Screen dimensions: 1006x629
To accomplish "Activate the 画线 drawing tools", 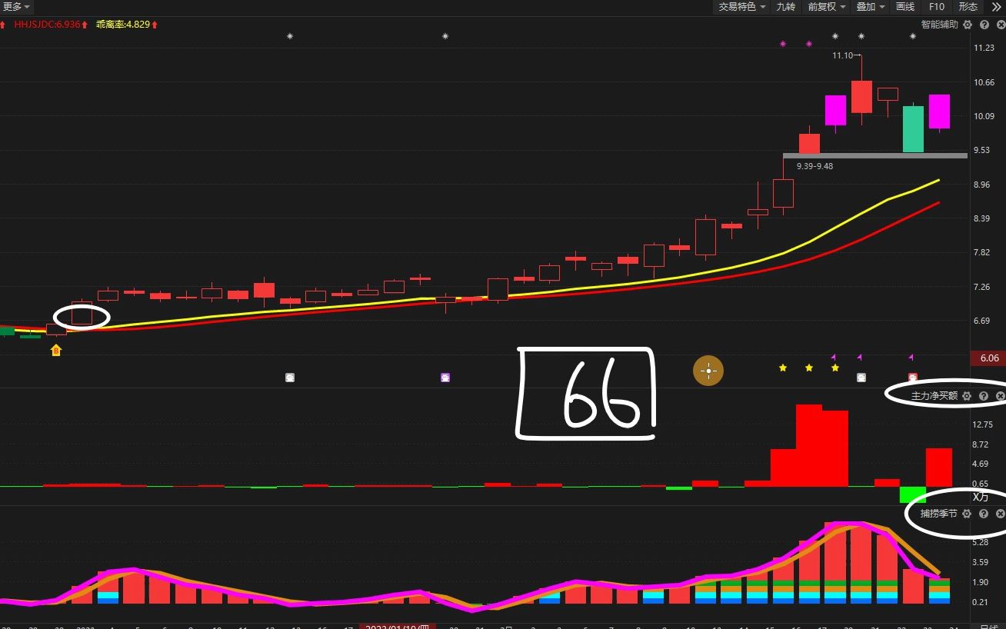I will 905,7.
